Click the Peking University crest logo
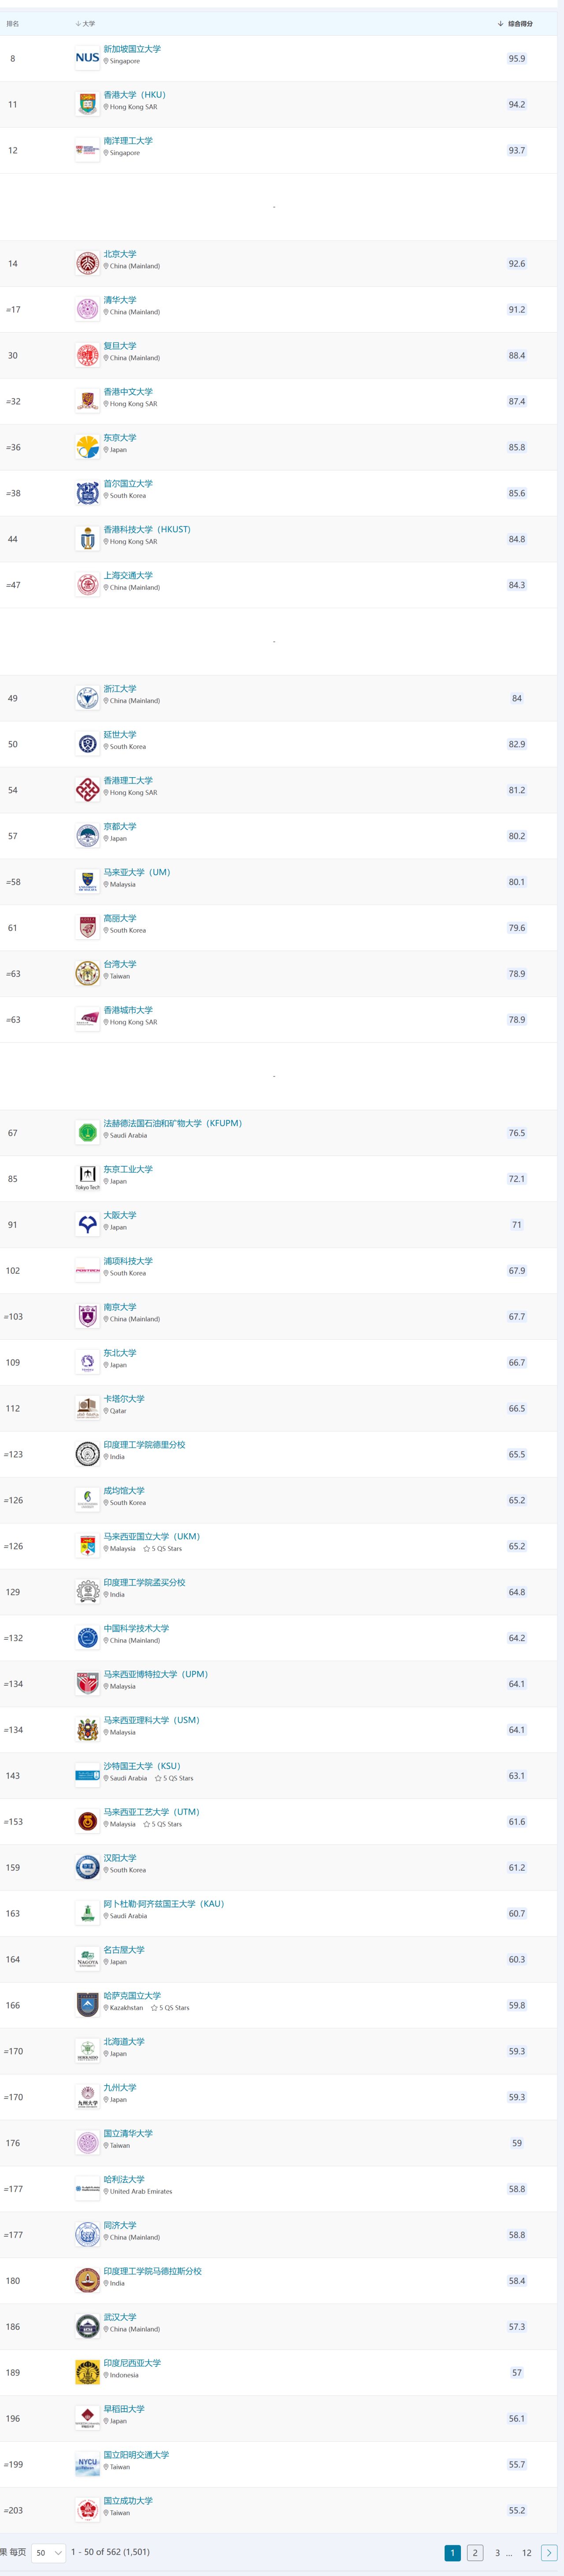Viewport: 564px width, 2576px height. [87, 263]
